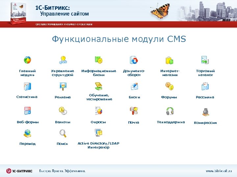Click the Веб-формы icon
Screen dimensions: 237x177
pos(27,111)
